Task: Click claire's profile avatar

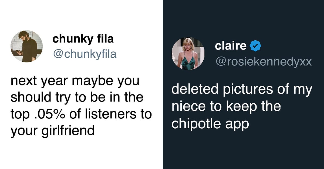Action: (x=188, y=54)
